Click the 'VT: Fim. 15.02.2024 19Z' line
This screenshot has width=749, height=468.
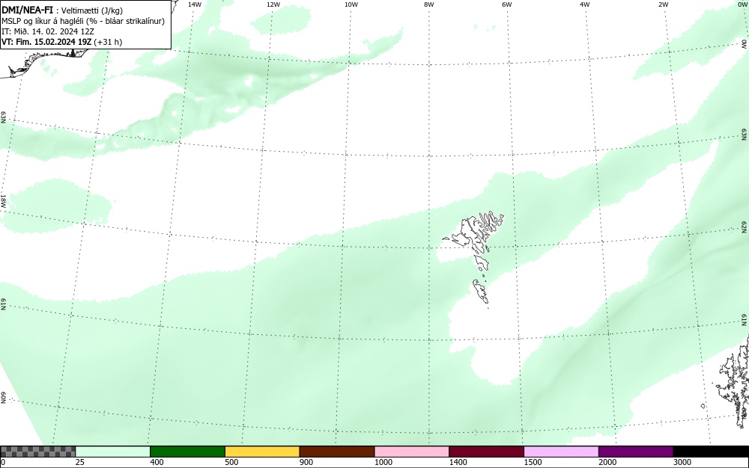coord(61,42)
